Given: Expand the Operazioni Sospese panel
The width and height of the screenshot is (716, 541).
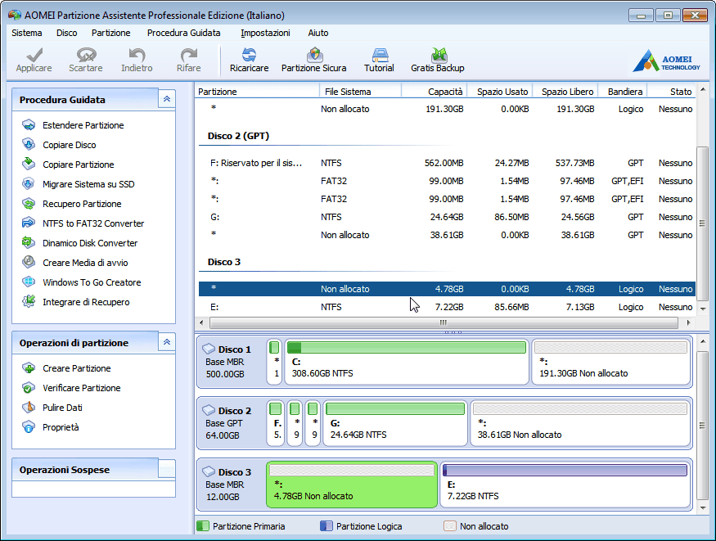Looking at the screenshot, I should coord(166,470).
